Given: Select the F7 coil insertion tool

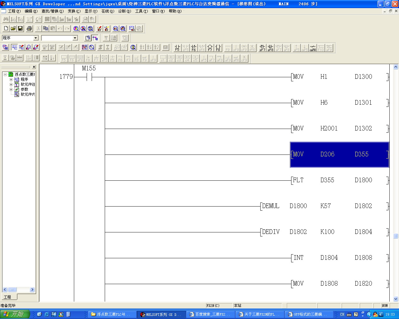Looking at the screenshot, I should (x=210, y=48).
